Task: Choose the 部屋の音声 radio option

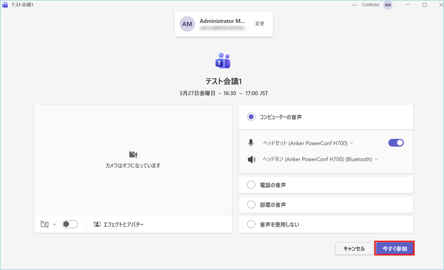Action: tap(251, 205)
